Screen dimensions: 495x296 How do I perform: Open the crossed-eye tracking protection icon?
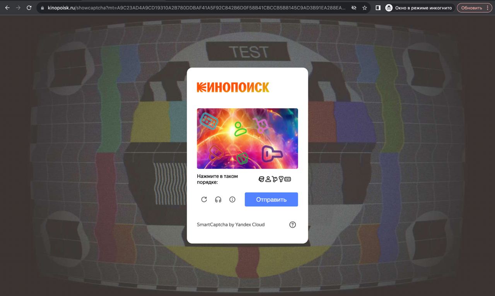[x=354, y=8]
